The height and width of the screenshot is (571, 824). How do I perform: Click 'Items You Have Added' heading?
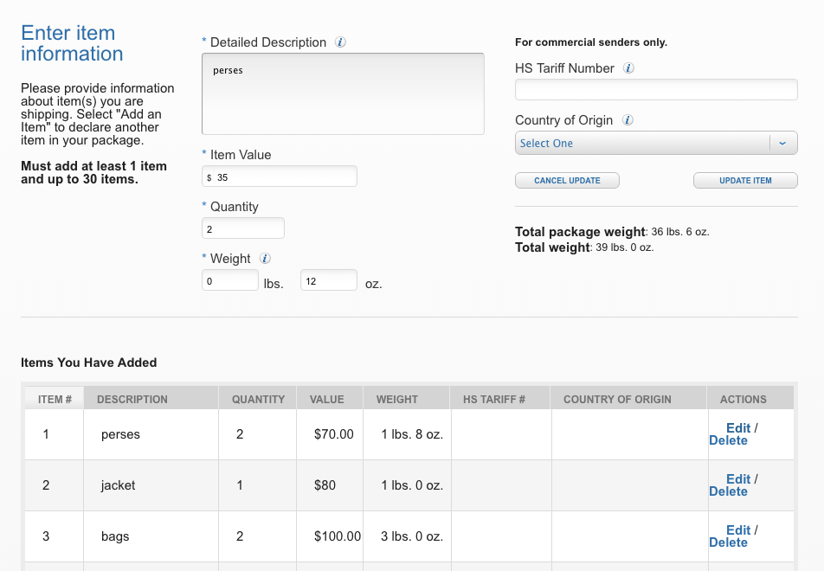coord(89,362)
